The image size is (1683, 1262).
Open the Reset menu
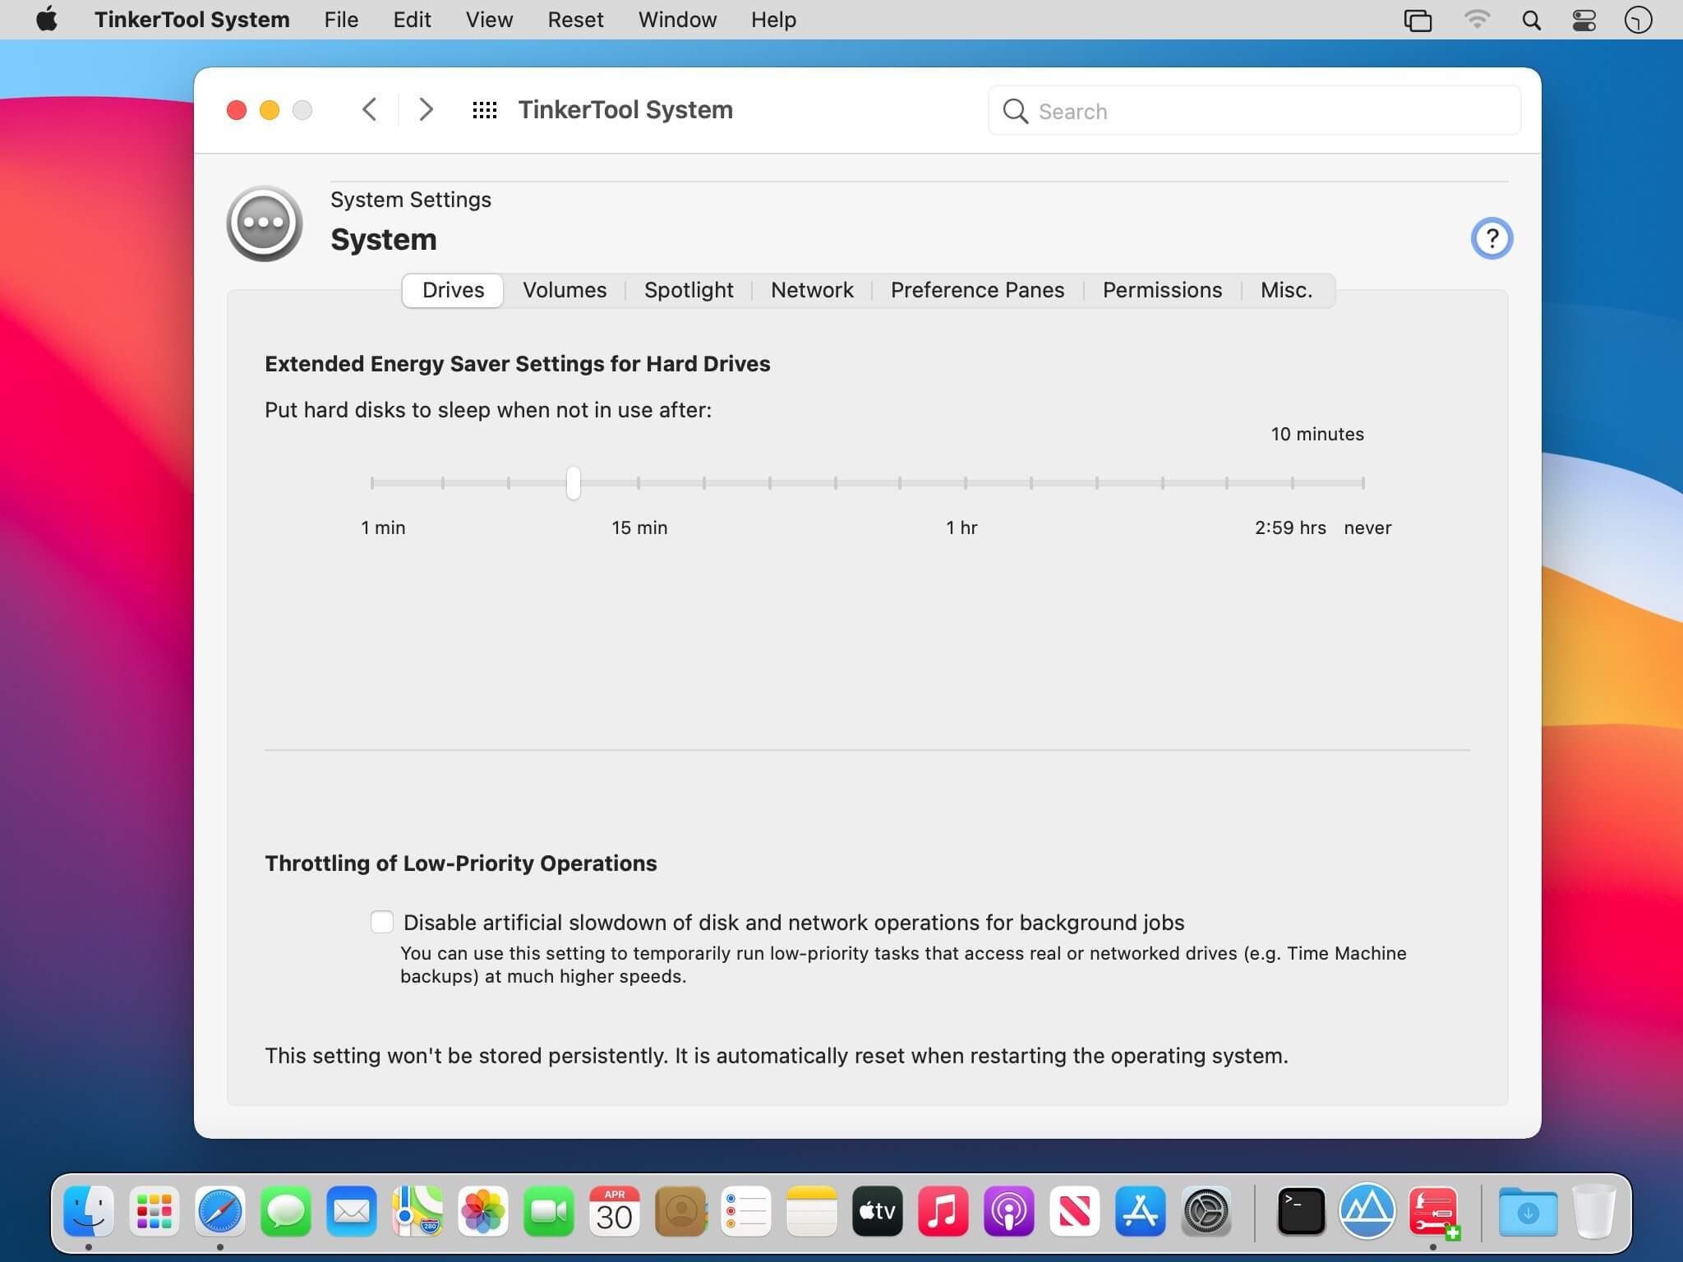click(x=575, y=20)
